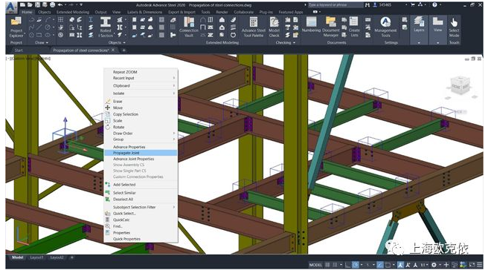
Task: Expand the Recent Input submenu arrow
Action: pos(174,78)
